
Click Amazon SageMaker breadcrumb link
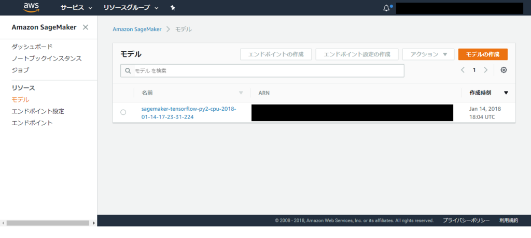(x=137, y=29)
